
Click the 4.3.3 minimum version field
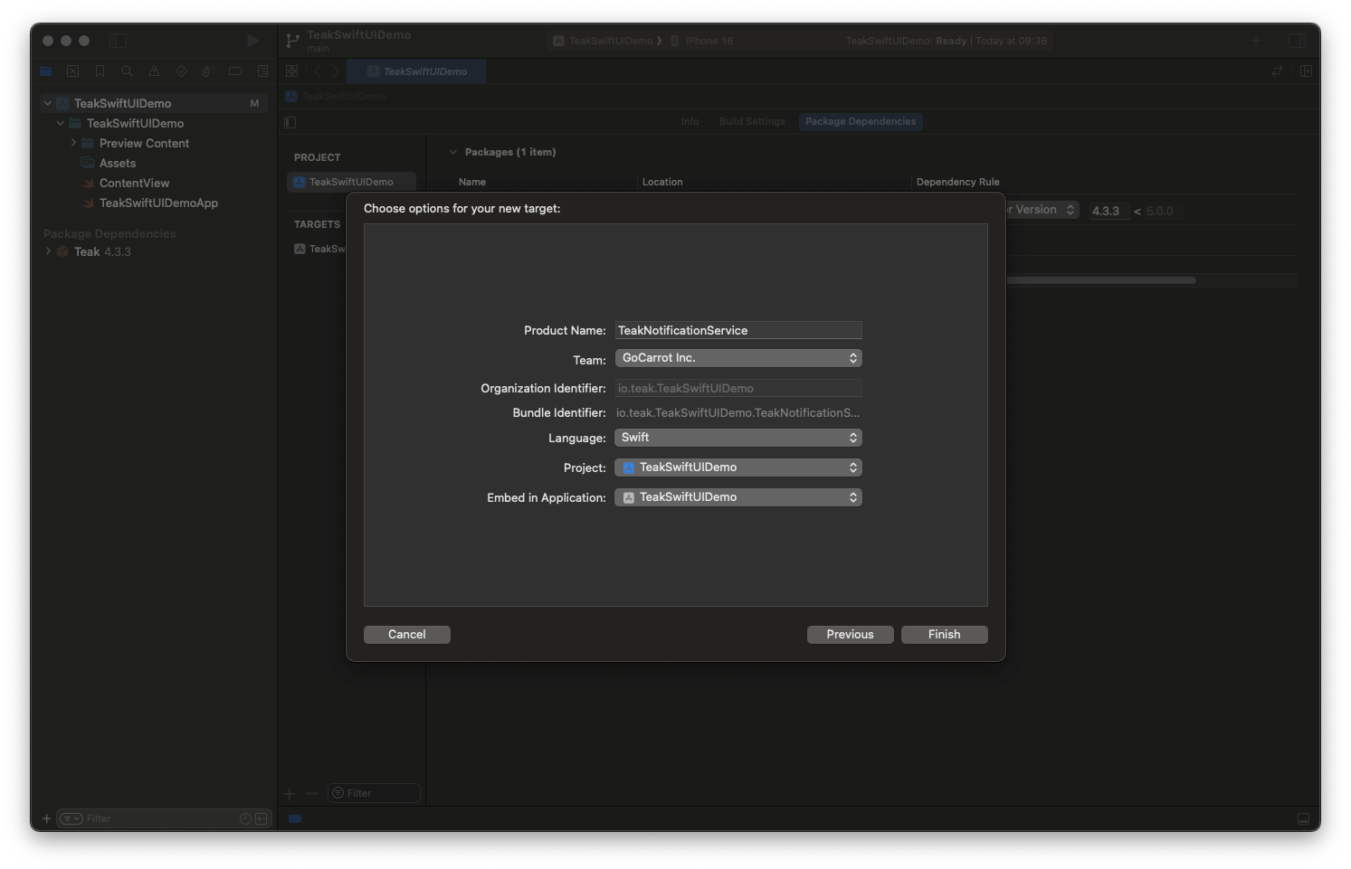[1108, 211]
